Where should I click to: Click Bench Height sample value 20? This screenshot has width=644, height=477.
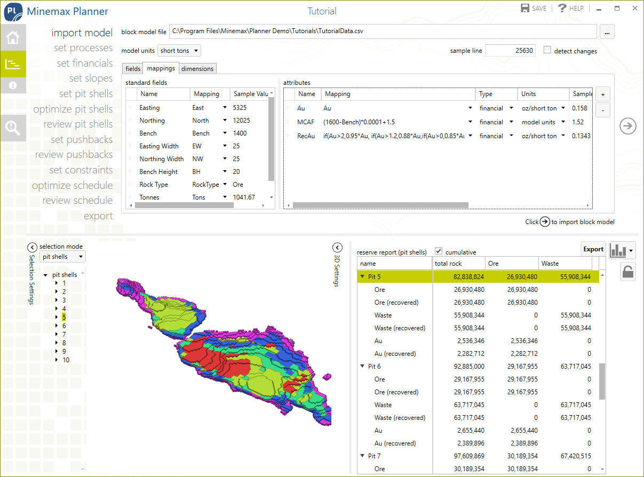click(x=236, y=172)
